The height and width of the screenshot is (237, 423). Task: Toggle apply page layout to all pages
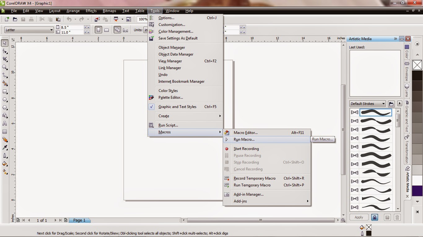117,30
